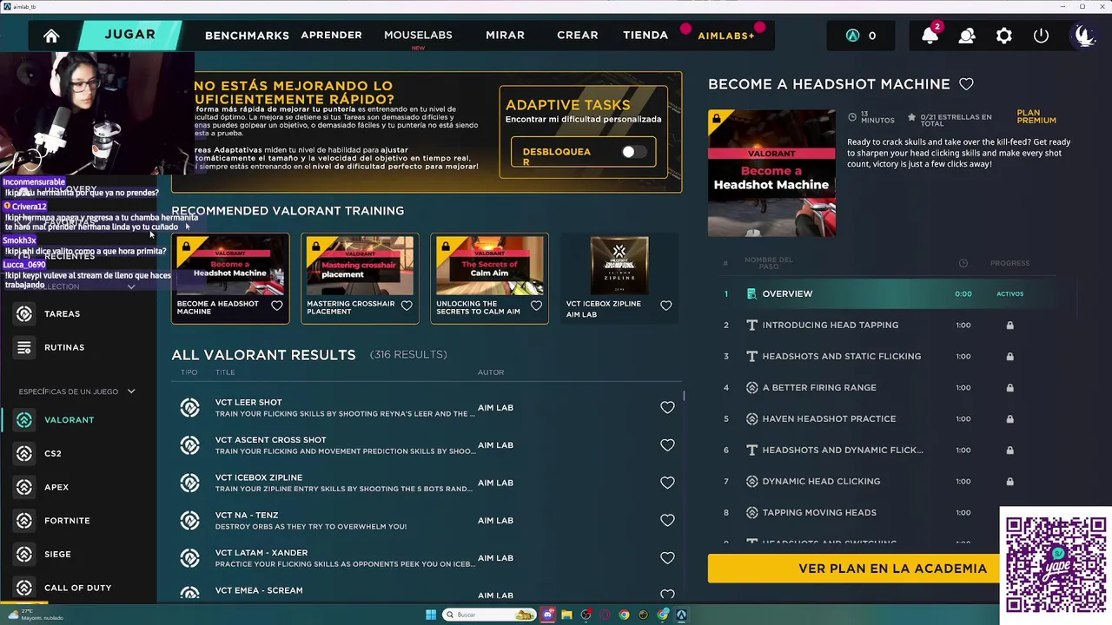Select the Dynamic Head Clicking step
Screen dimensions: 1112x625
tap(887, 481)
